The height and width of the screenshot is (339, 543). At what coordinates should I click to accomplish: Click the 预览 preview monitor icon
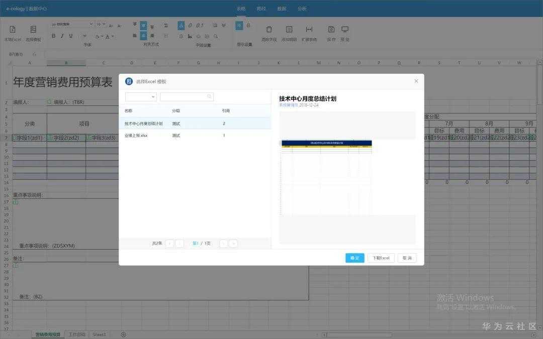[345, 30]
